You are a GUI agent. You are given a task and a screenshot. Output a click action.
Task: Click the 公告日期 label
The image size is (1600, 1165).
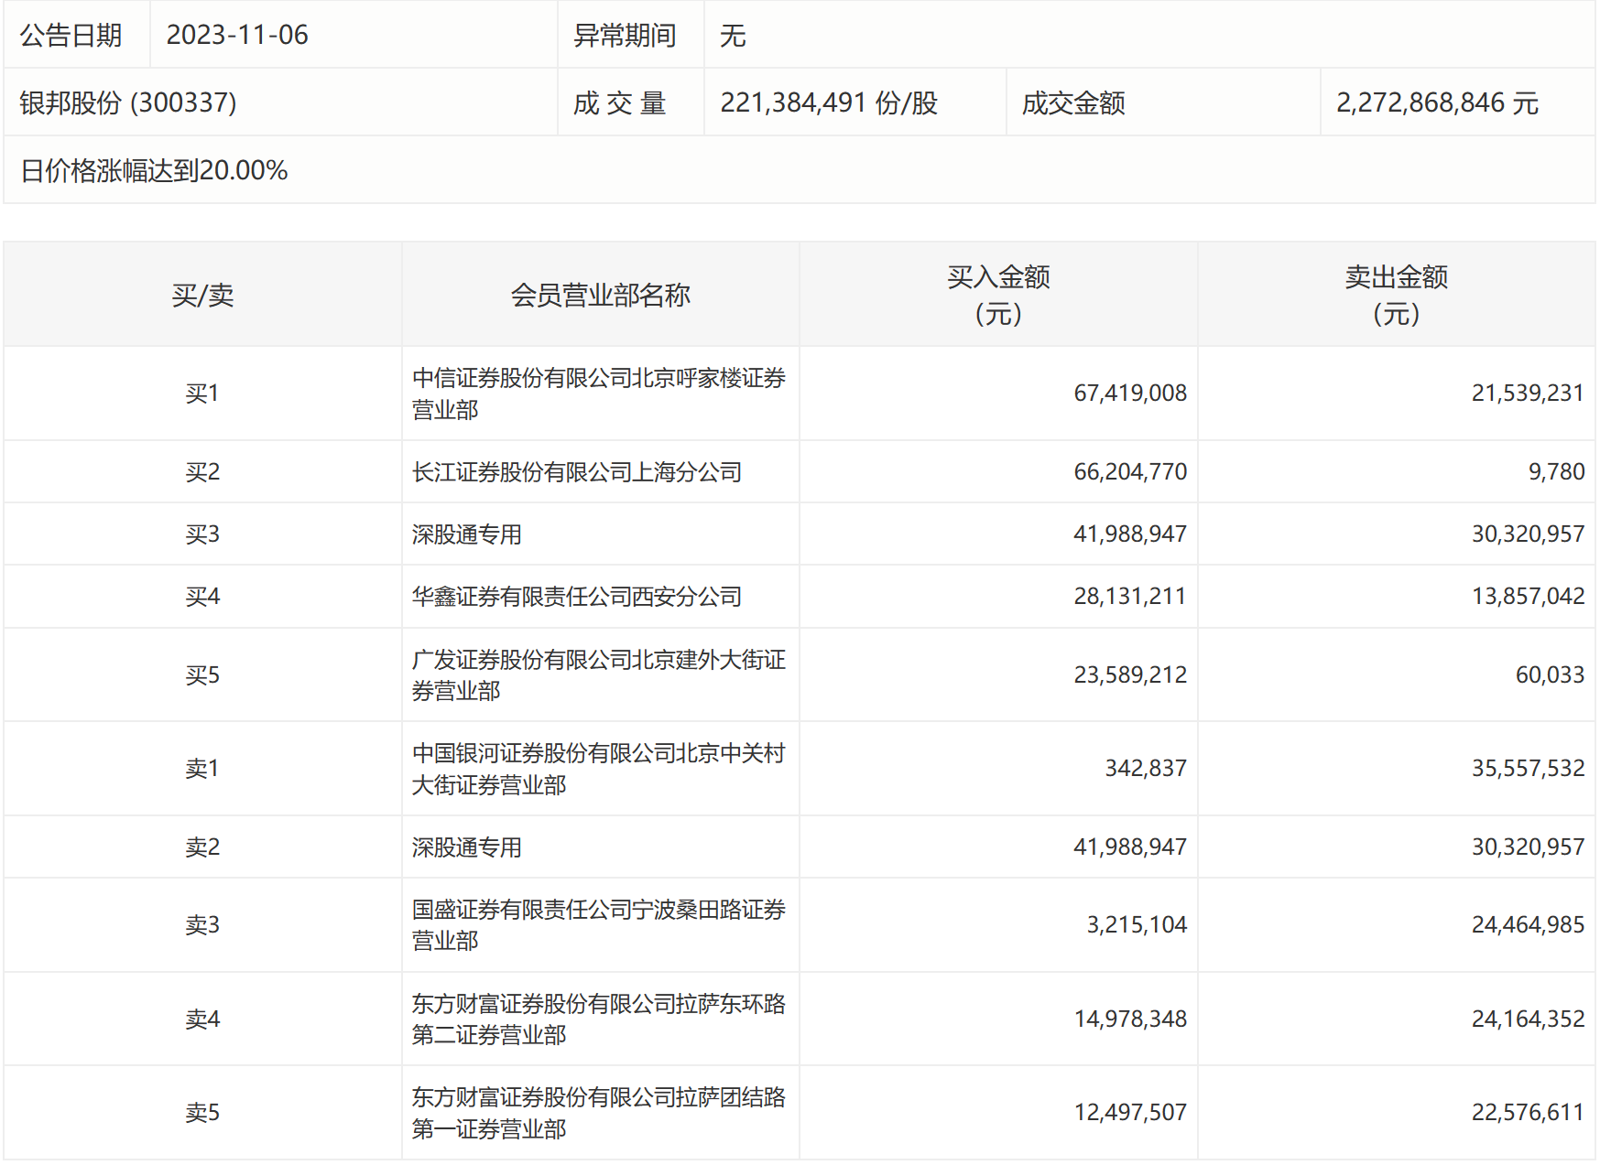(71, 35)
